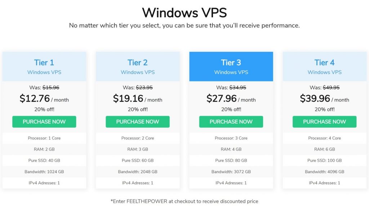Select the Tier 1 header card
The height and width of the screenshot is (206, 369).
point(44,67)
